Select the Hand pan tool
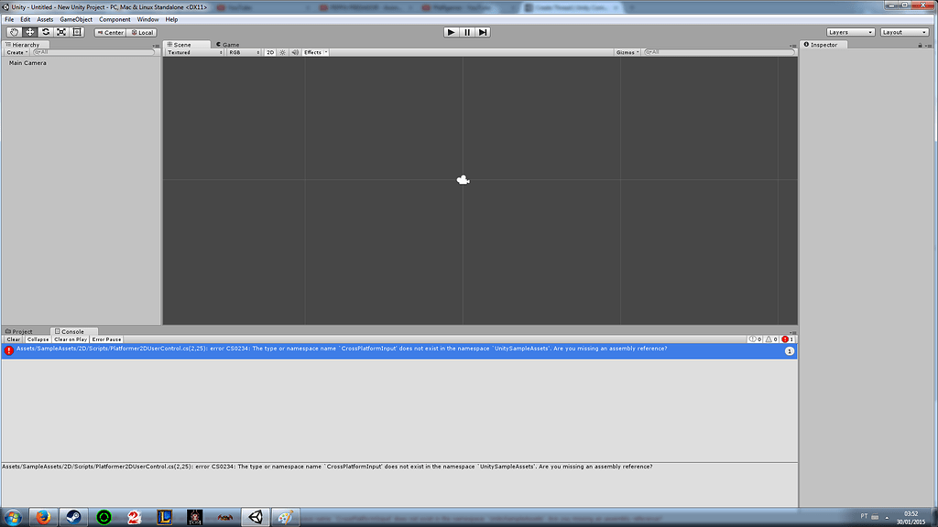 pyautogui.click(x=16, y=32)
